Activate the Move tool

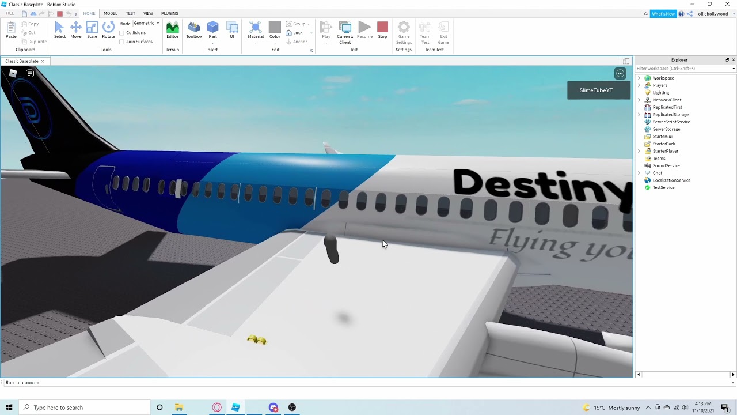[76, 30]
